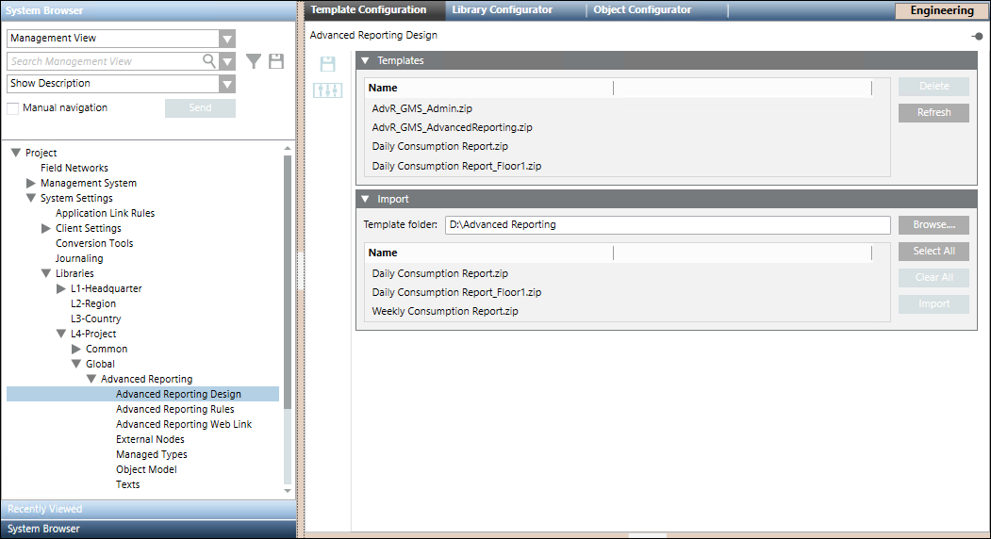Screen dimensions: 991x539
Task: Click the sliders settings icon below save
Action: [327, 90]
